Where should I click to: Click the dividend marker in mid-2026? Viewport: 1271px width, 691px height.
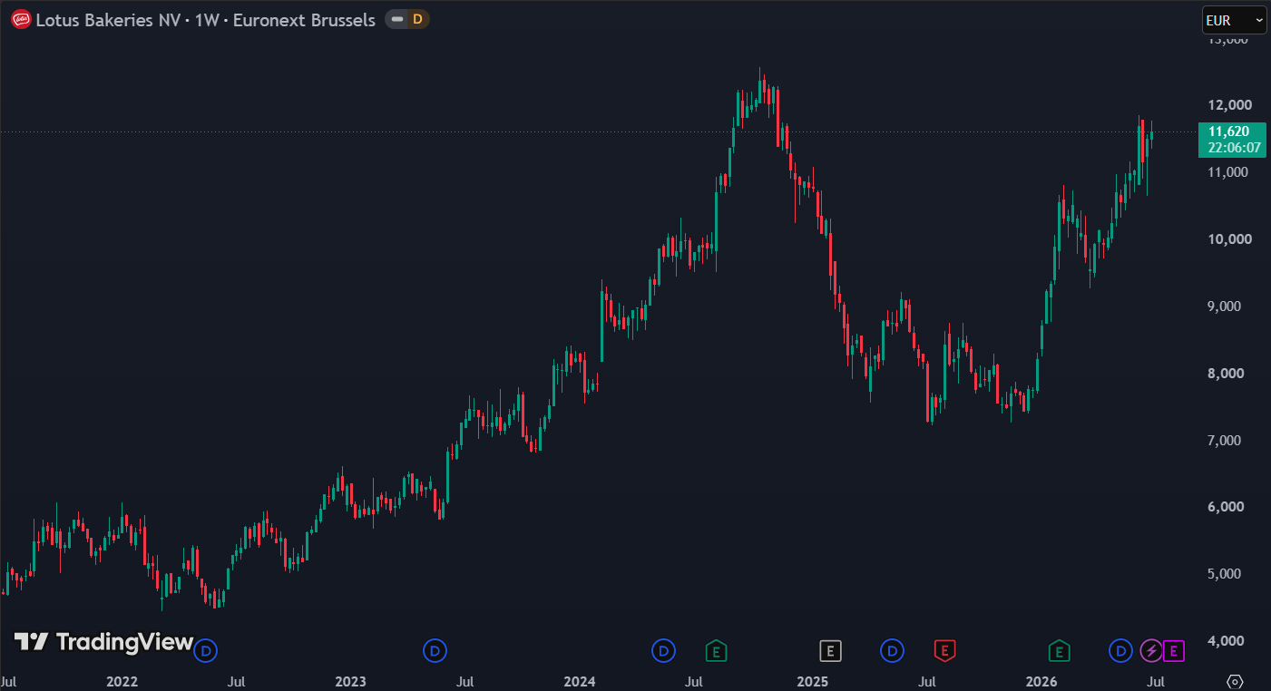coord(1121,650)
